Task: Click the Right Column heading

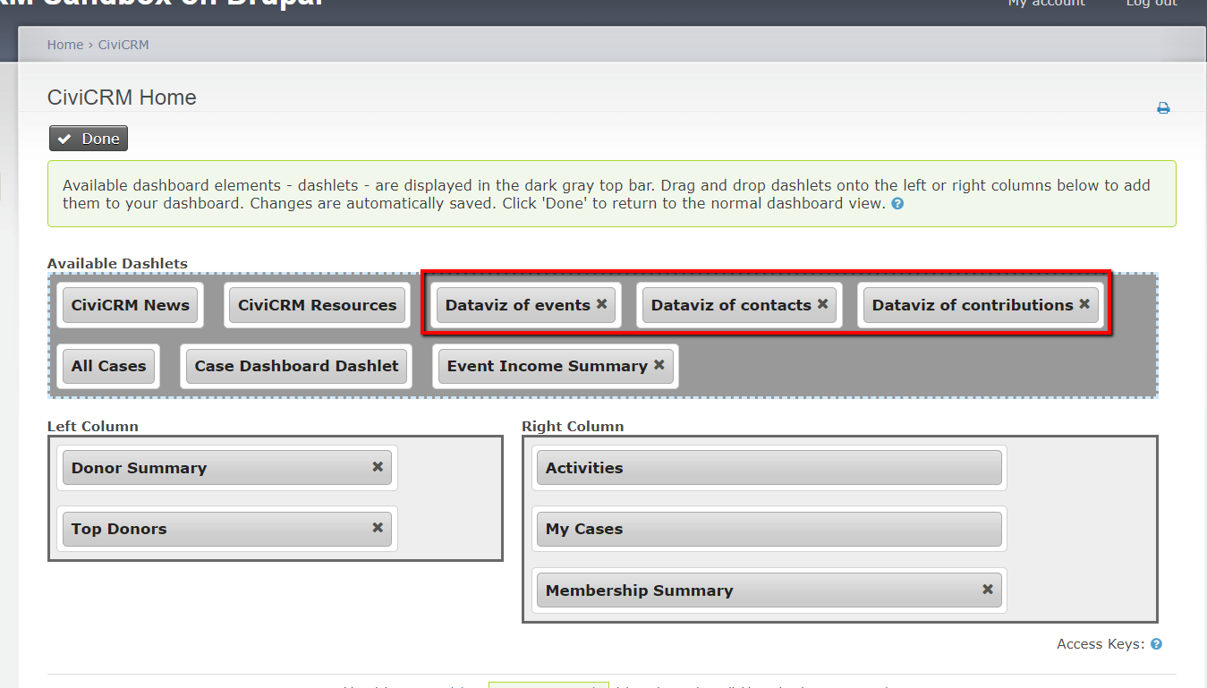Action: (x=573, y=426)
